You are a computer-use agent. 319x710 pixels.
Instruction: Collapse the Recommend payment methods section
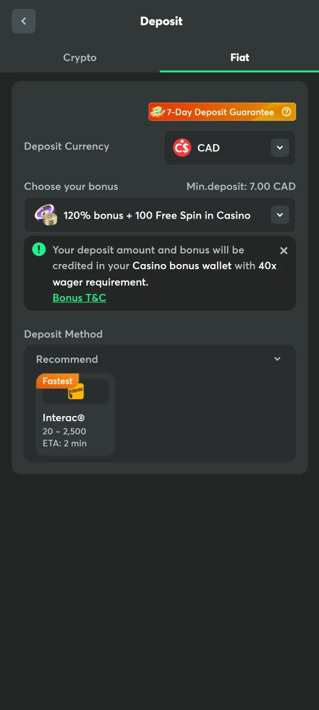pyautogui.click(x=277, y=359)
